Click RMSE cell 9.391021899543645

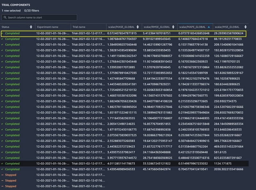157,39
